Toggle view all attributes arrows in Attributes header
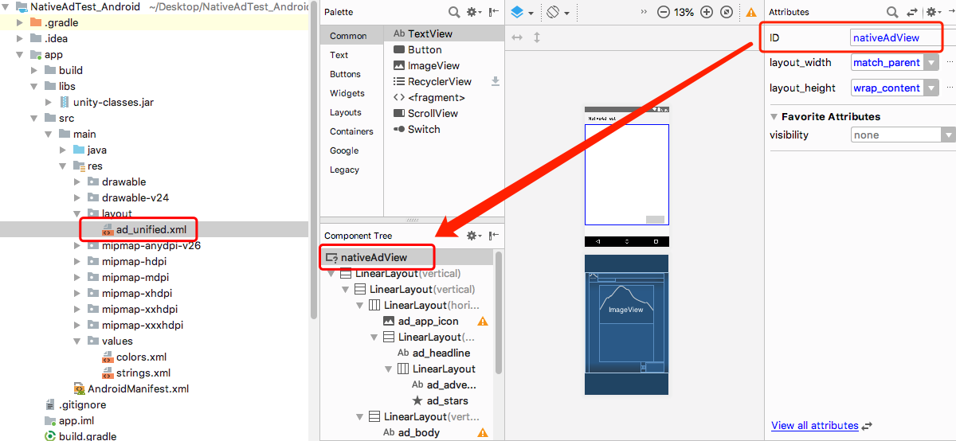Screen dimensions: 956x441 912,12
